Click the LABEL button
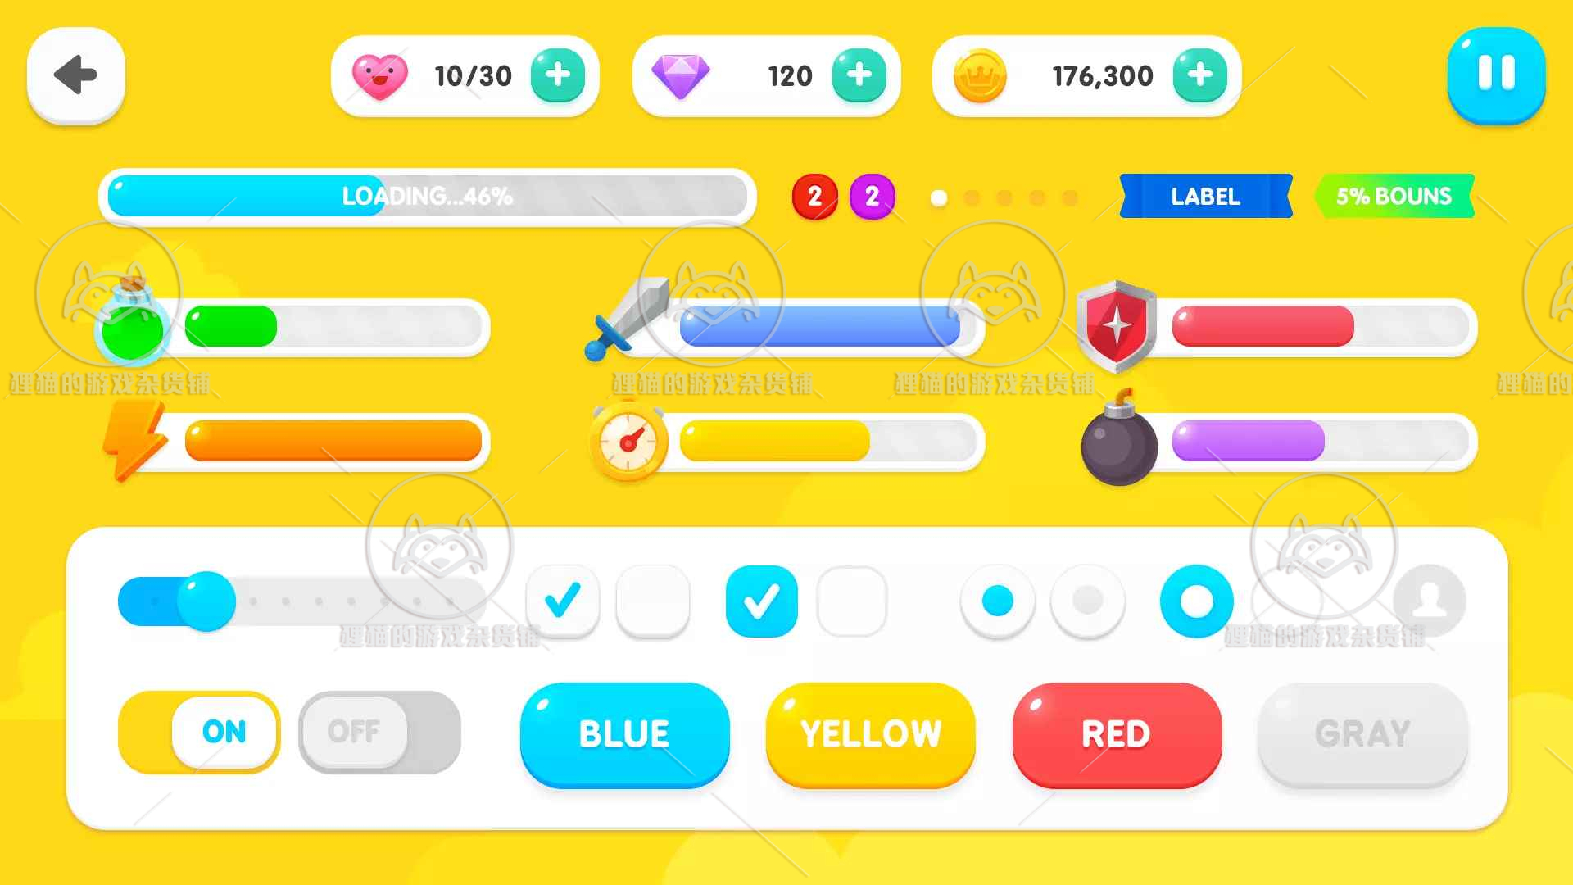Screen dimensions: 1573x885 pyautogui.click(x=1204, y=196)
